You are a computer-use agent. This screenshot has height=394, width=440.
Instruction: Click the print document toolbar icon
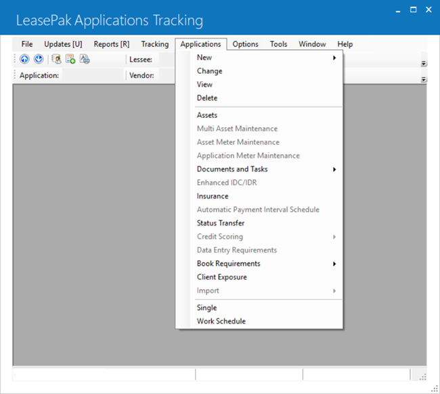click(85, 59)
